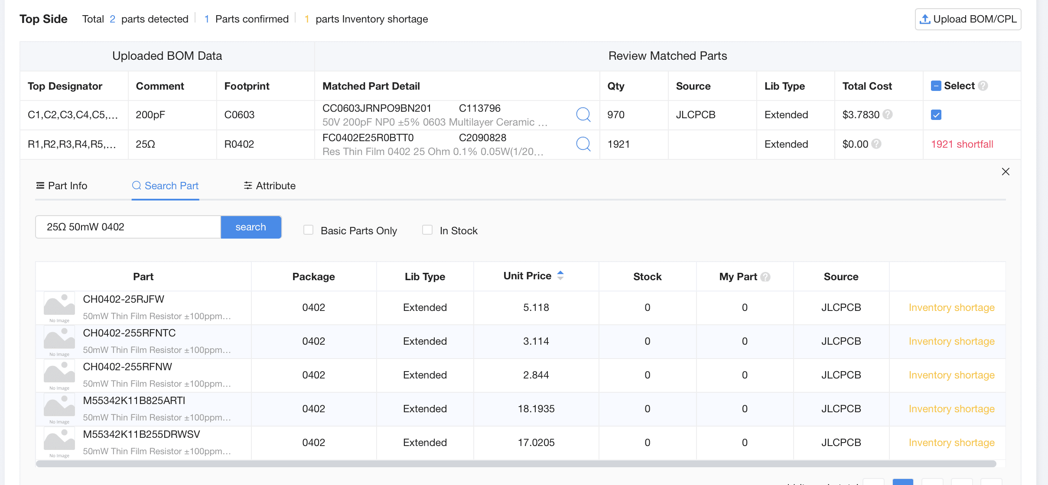The image size is (1048, 485).
Task: Close the part search panel
Action: pos(1006,171)
